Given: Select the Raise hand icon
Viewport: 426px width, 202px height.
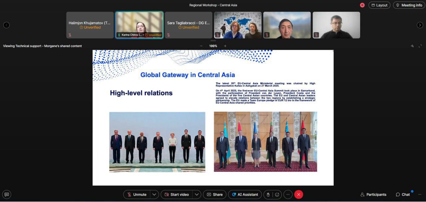Looking at the screenshot, I should 268,194.
